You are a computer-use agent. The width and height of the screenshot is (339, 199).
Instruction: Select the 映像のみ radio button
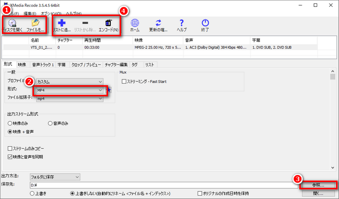click(9, 123)
